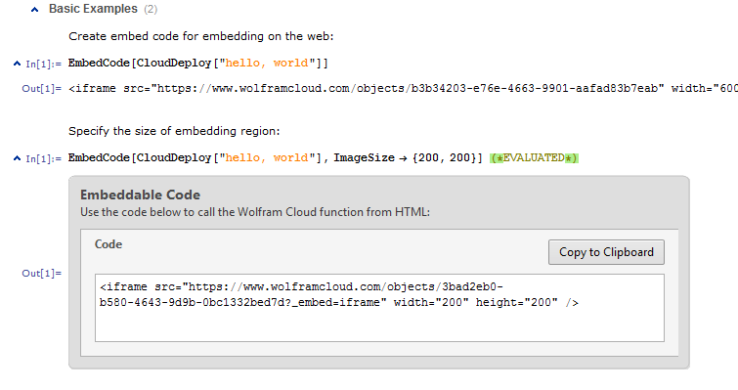This screenshot has width=738, height=390.
Task: Click the Embeddable Code panel title
Action: (x=140, y=195)
